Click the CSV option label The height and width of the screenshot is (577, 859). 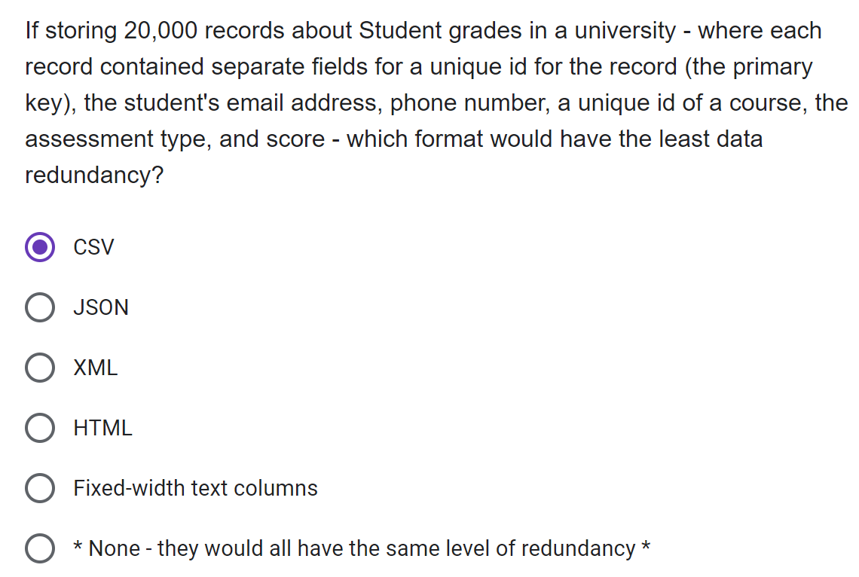click(93, 247)
